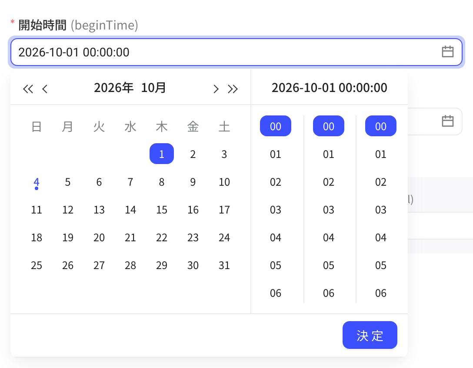
Task: Pick date 10 in the calendar
Action: 224,182
